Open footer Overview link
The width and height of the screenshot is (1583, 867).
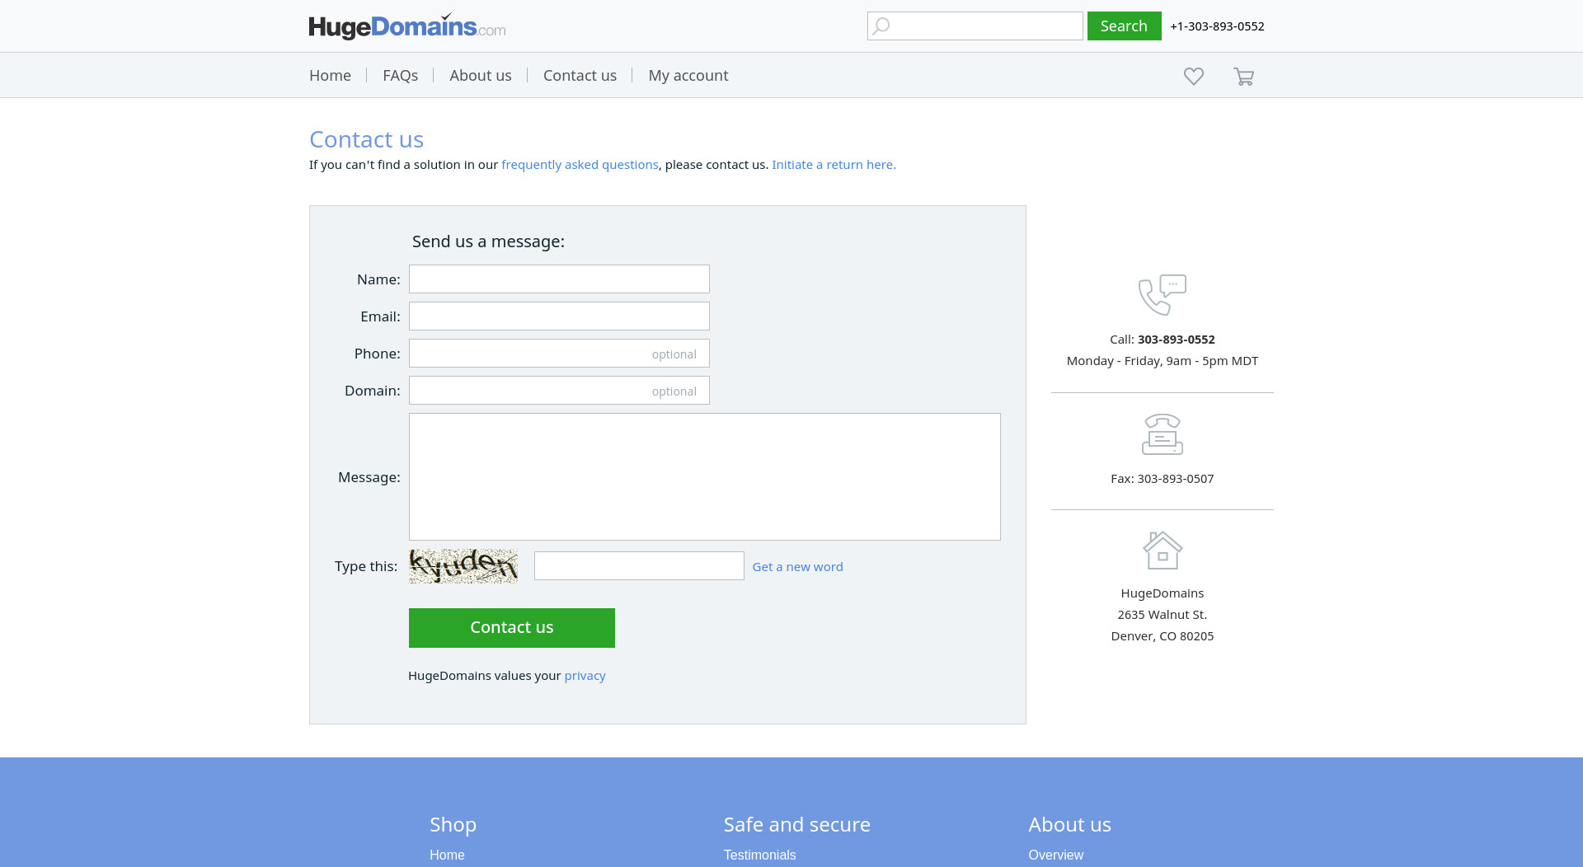tap(1055, 855)
